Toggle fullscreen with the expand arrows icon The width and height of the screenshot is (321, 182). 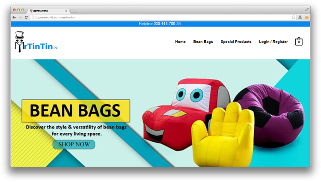tap(306, 9)
